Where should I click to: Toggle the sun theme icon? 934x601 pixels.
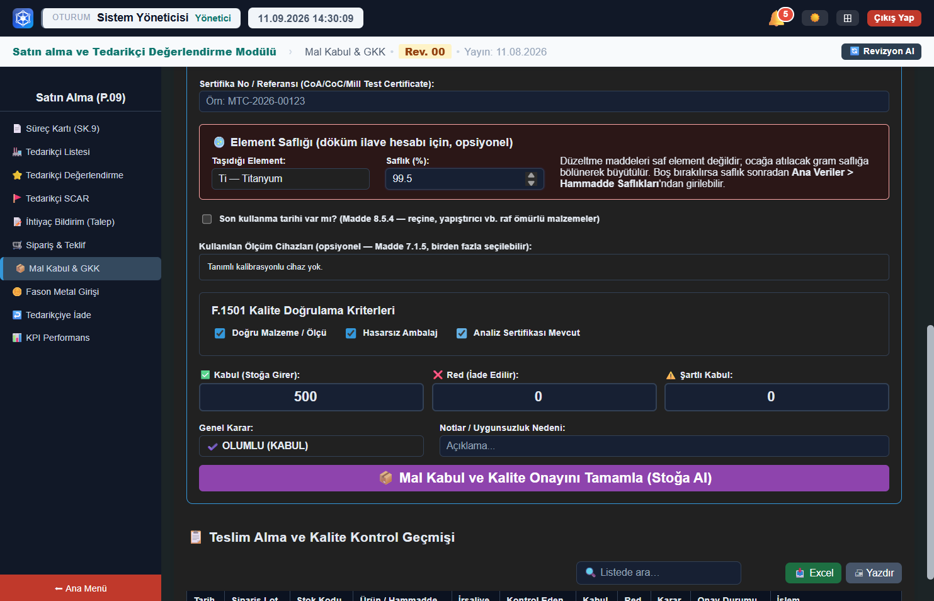(815, 18)
